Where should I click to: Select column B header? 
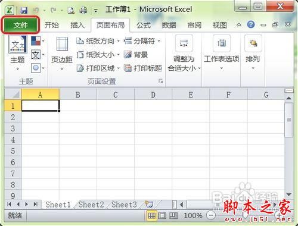point(78,95)
